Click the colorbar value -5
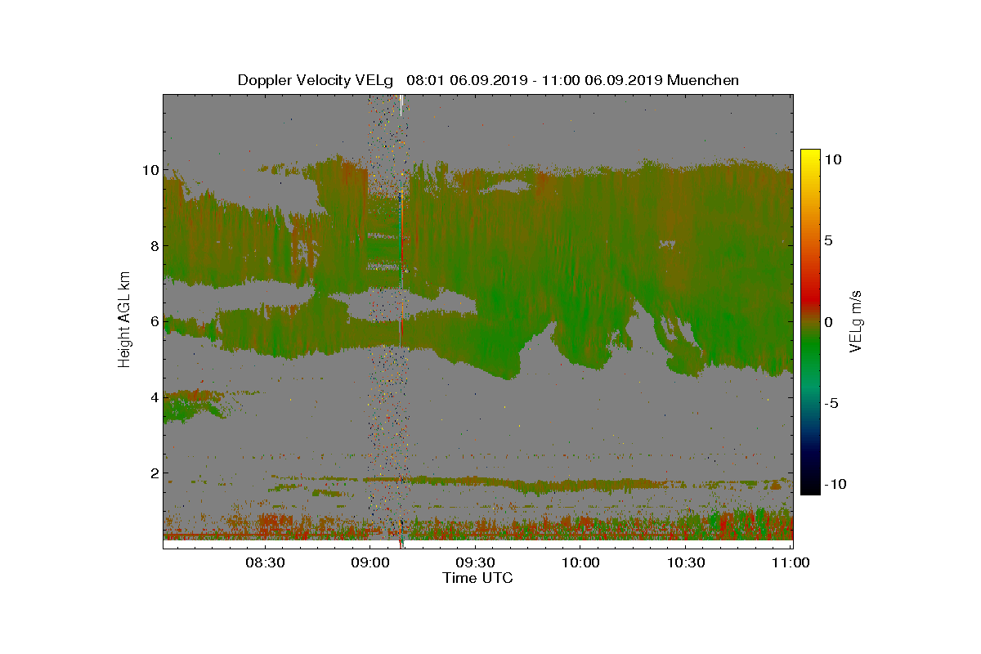The width and height of the screenshot is (981, 654). 830,403
